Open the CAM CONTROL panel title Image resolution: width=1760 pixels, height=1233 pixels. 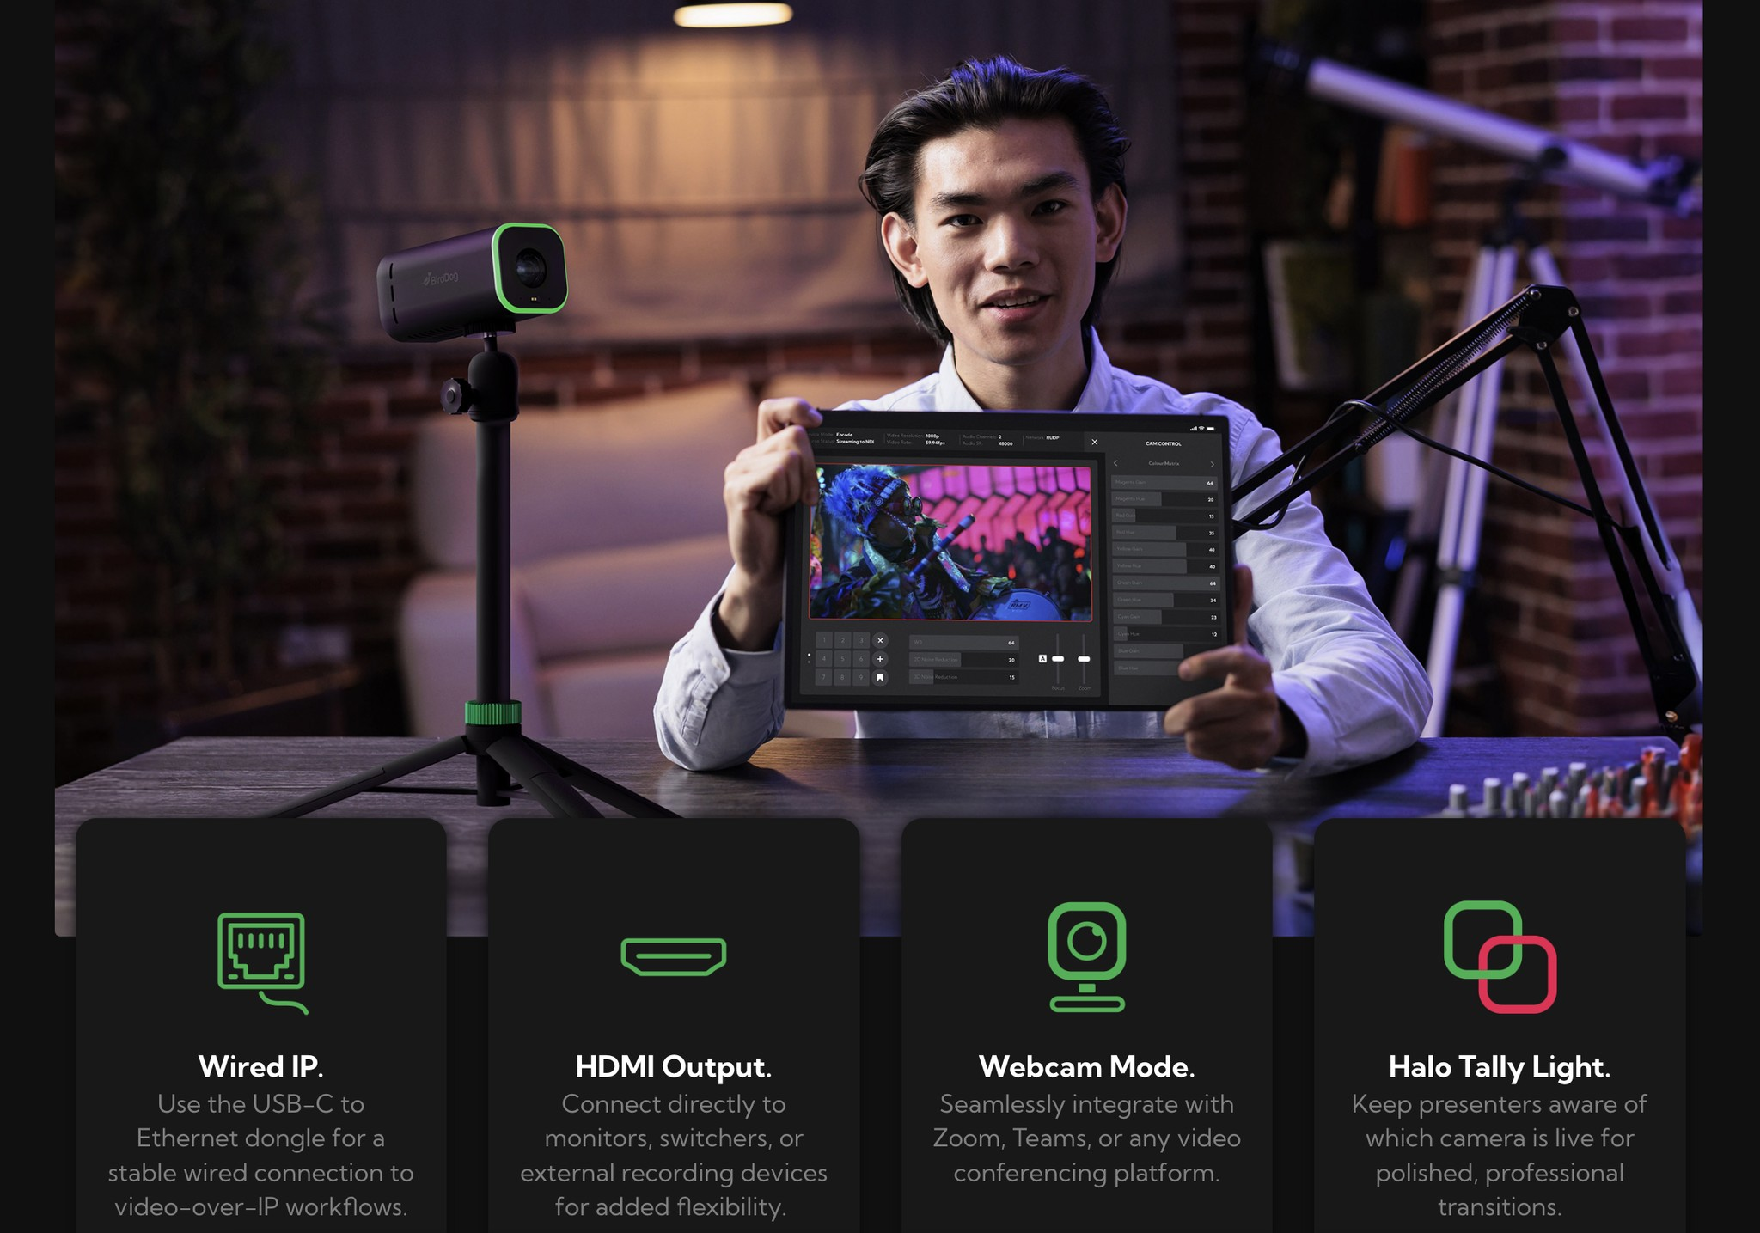[1163, 444]
